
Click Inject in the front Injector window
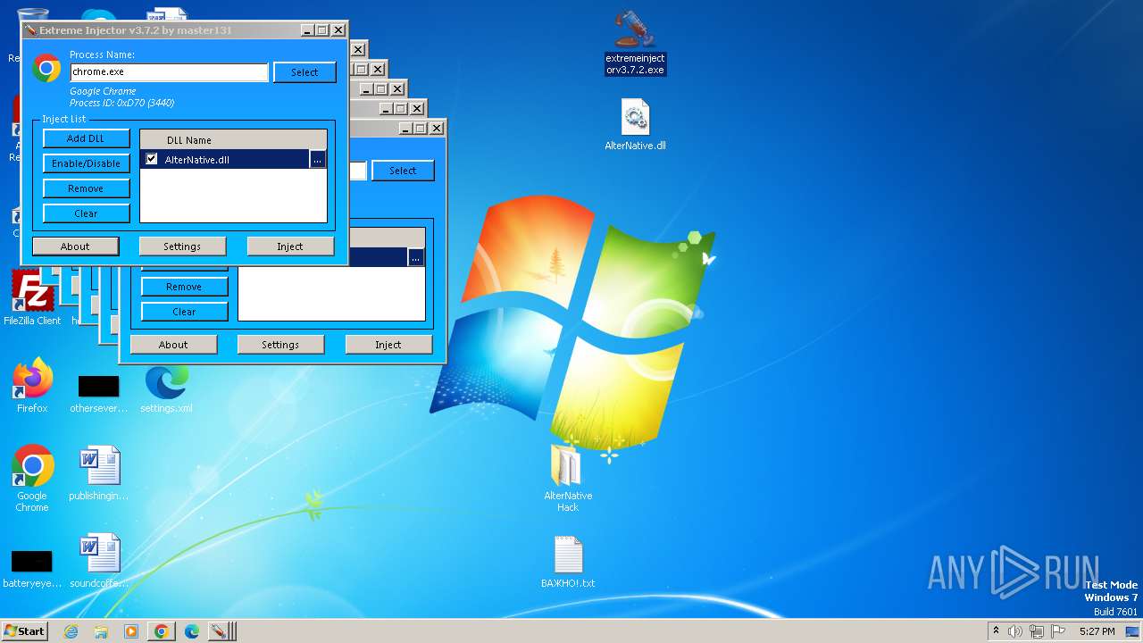click(290, 246)
